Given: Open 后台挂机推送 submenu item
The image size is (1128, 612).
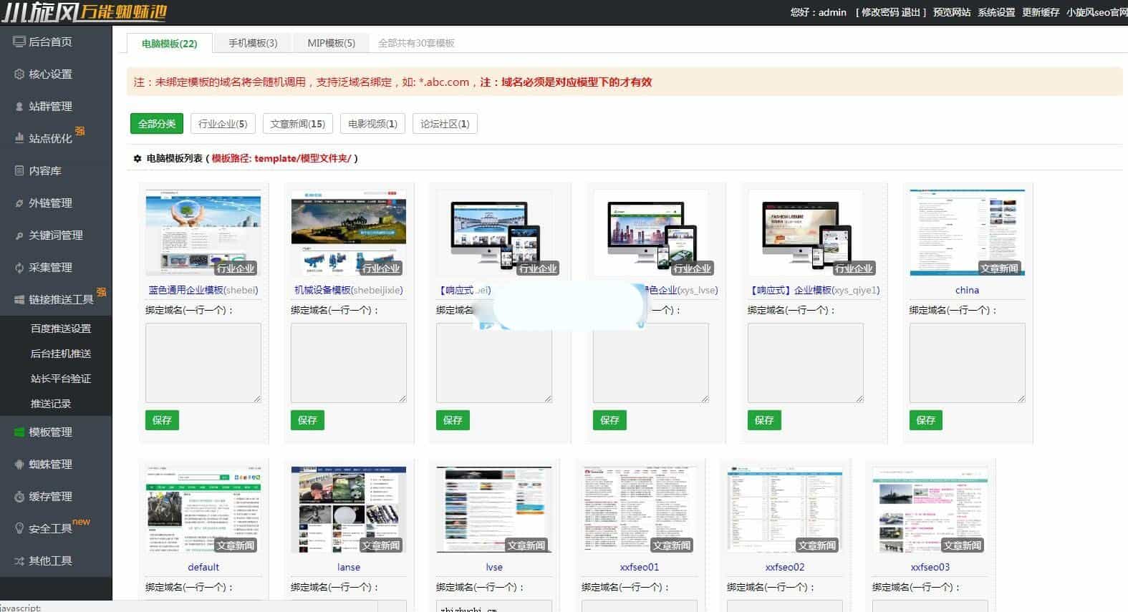Looking at the screenshot, I should pos(61,354).
